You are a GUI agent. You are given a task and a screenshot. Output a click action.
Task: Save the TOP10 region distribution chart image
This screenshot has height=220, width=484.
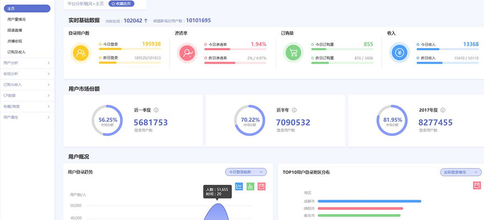click(477, 185)
